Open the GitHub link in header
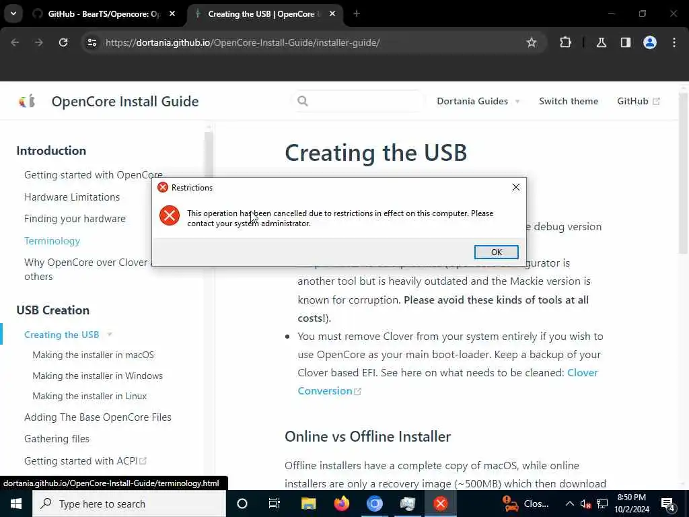 tap(638, 101)
